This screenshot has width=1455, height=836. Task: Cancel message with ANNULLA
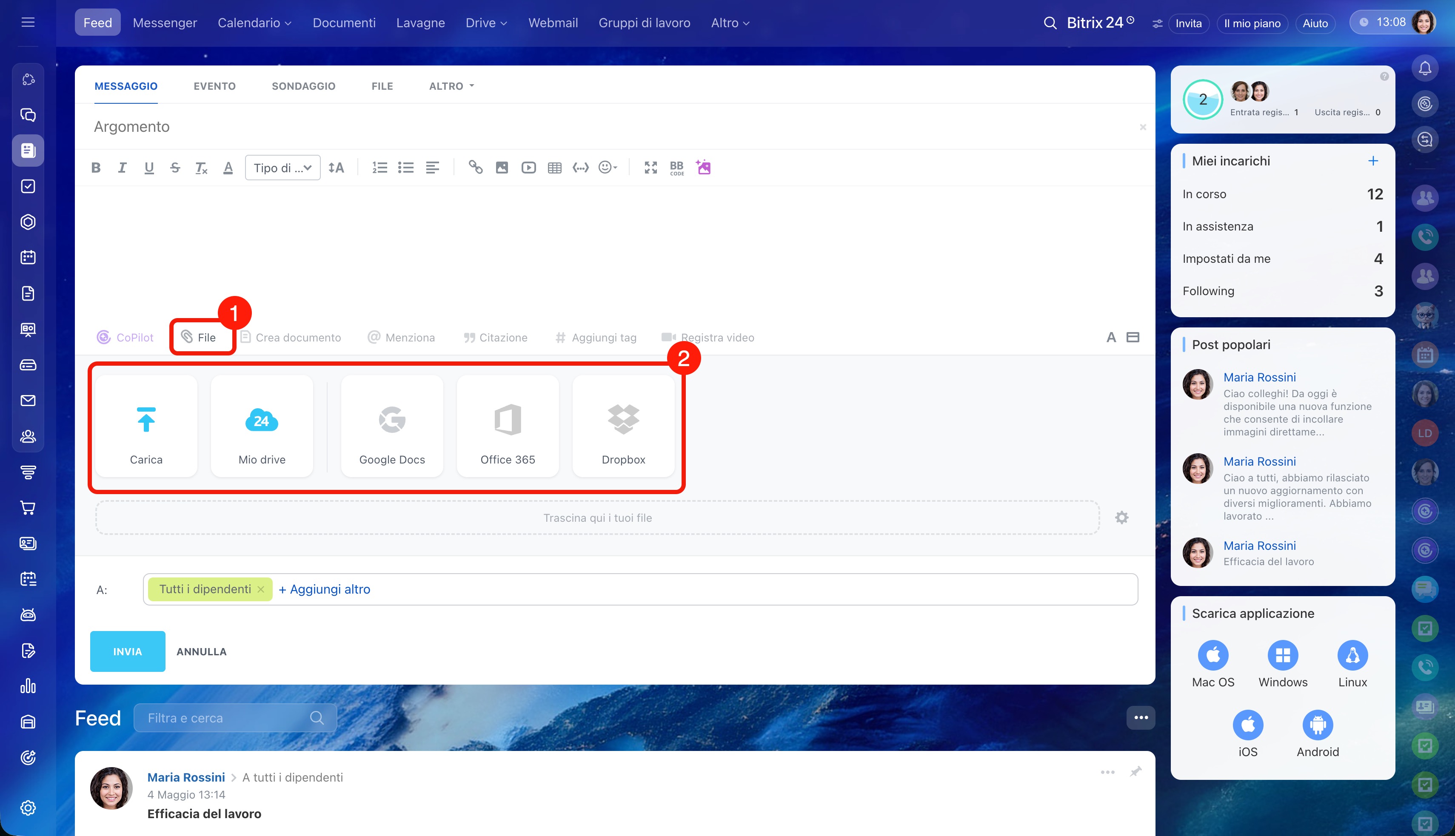point(202,652)
